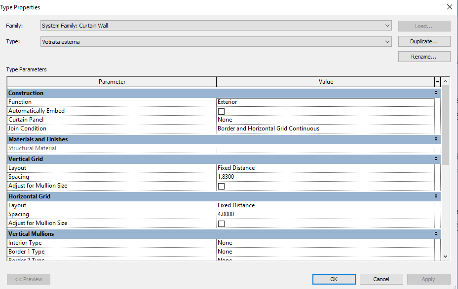Click the scrollbar up arrow

pos(446,81)
